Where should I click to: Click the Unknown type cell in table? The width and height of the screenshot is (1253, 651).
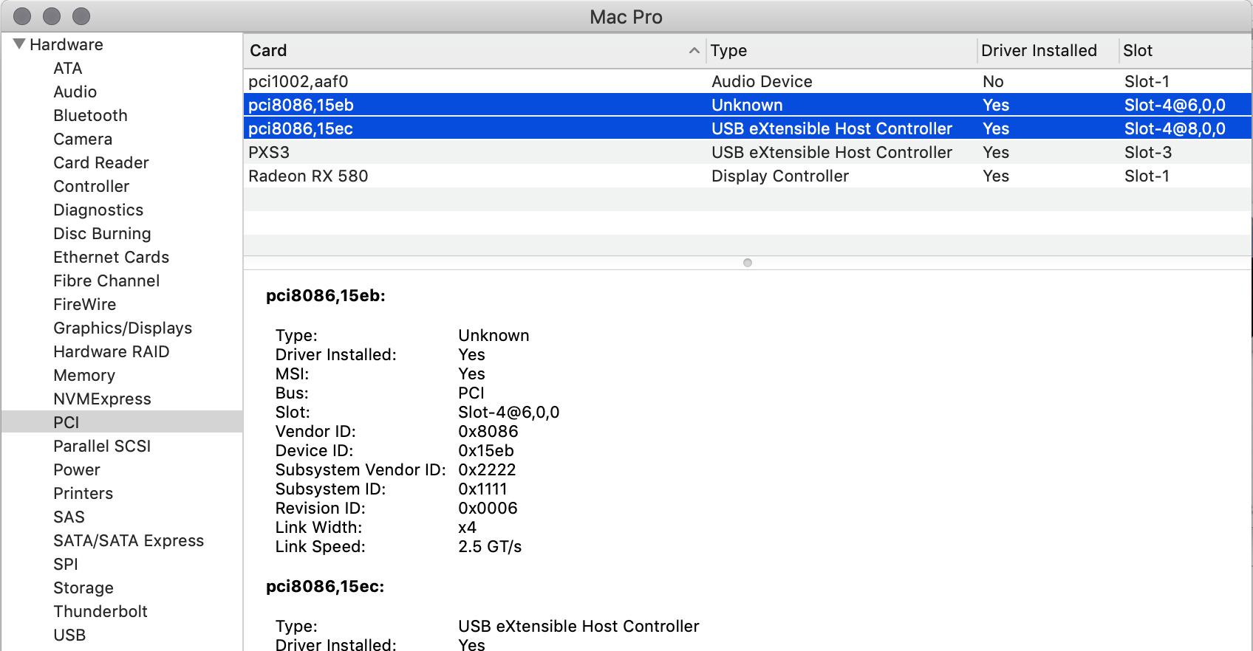point(747,106)
